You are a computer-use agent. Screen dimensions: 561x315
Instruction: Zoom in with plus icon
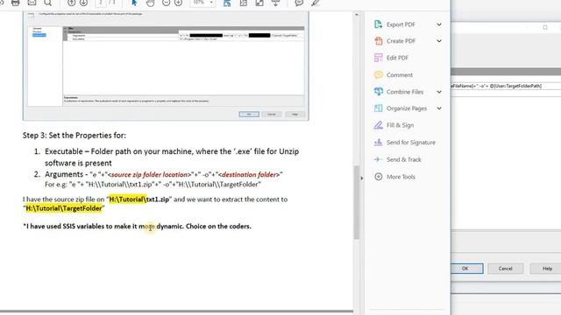[178, 3]
